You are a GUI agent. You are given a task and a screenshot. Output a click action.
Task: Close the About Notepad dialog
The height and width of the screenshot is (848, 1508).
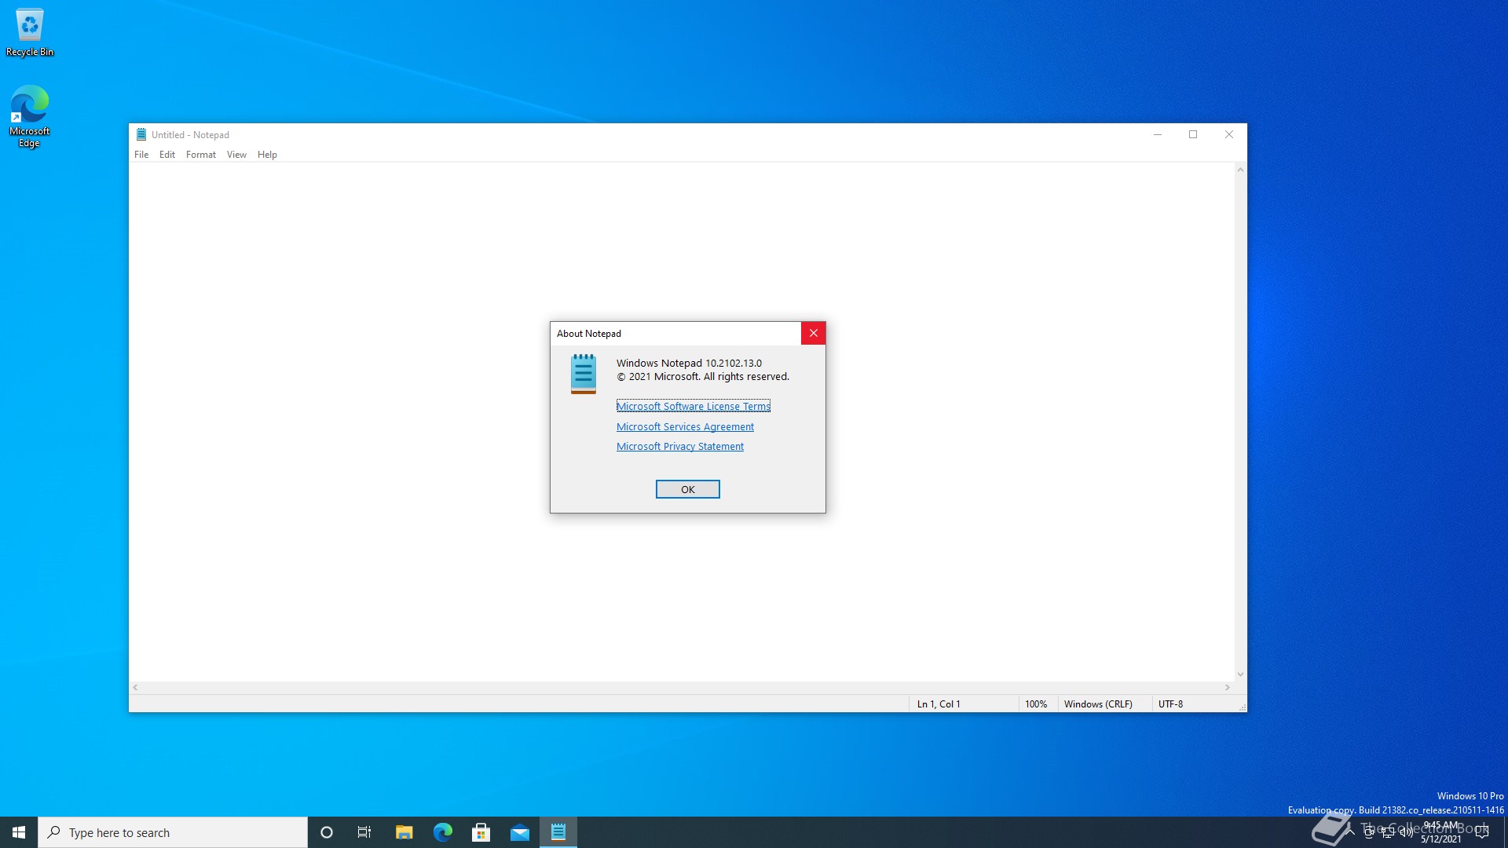814,333
